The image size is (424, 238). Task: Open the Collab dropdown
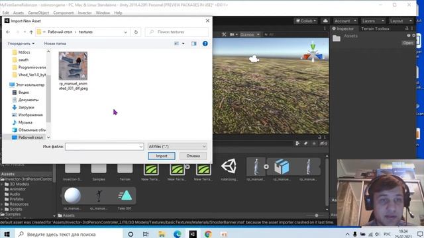tap(306, 20)
